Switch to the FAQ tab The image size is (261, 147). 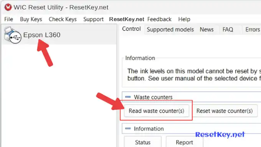(x=228, y=30)
